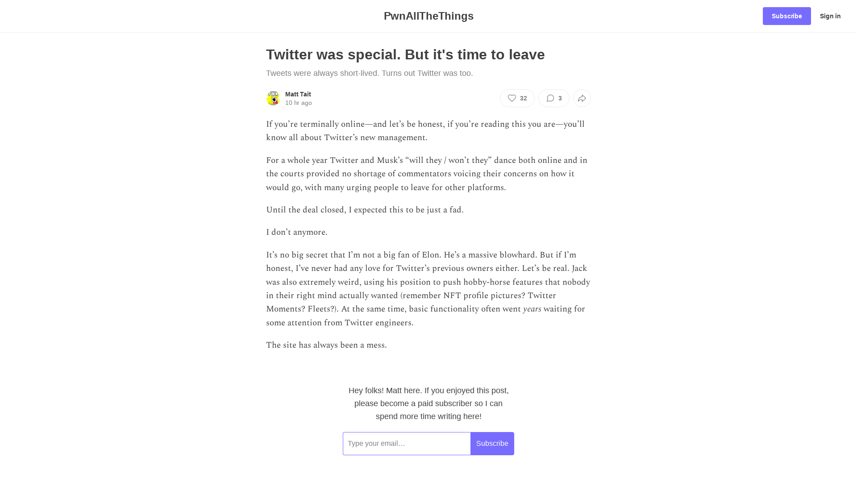
Task: Click the 32 likes count
Action: click(x=523, y=98)
